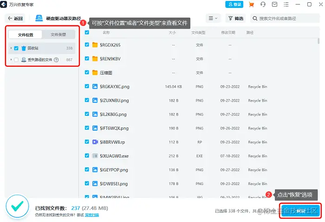Image resolution: width=325 pixels, height=222 pixels.
Task: Click the $RGKAYXC.png image icon
Action: [95, 86]
